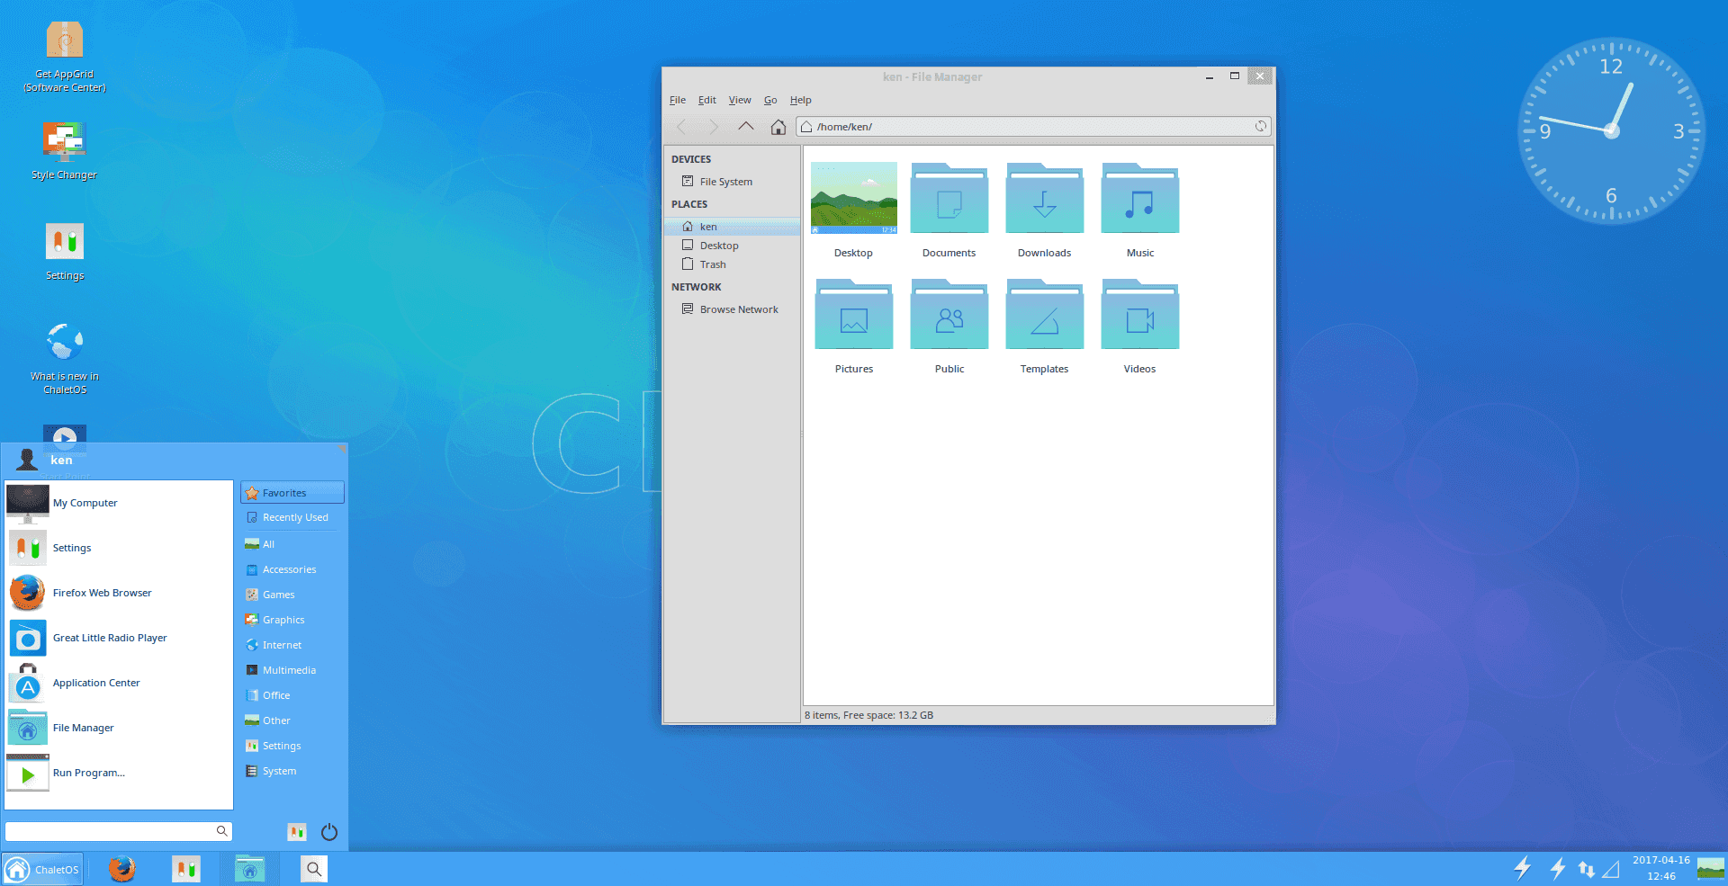Click the ChaletOS start button

pyautogui.click(x=43, y=870)
